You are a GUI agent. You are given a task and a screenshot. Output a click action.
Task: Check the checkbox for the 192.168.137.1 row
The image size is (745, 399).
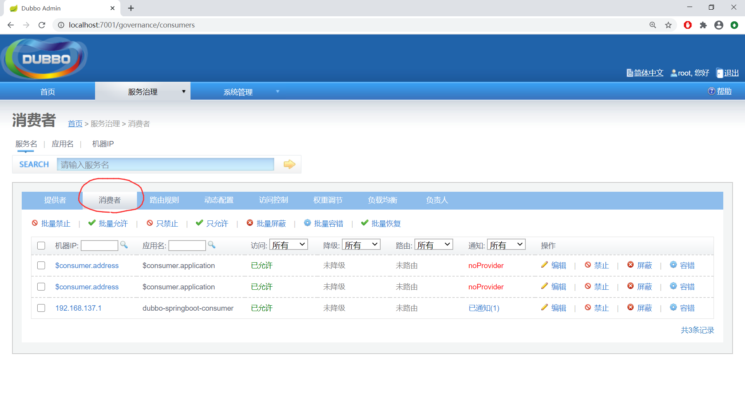tap(41, 308)
